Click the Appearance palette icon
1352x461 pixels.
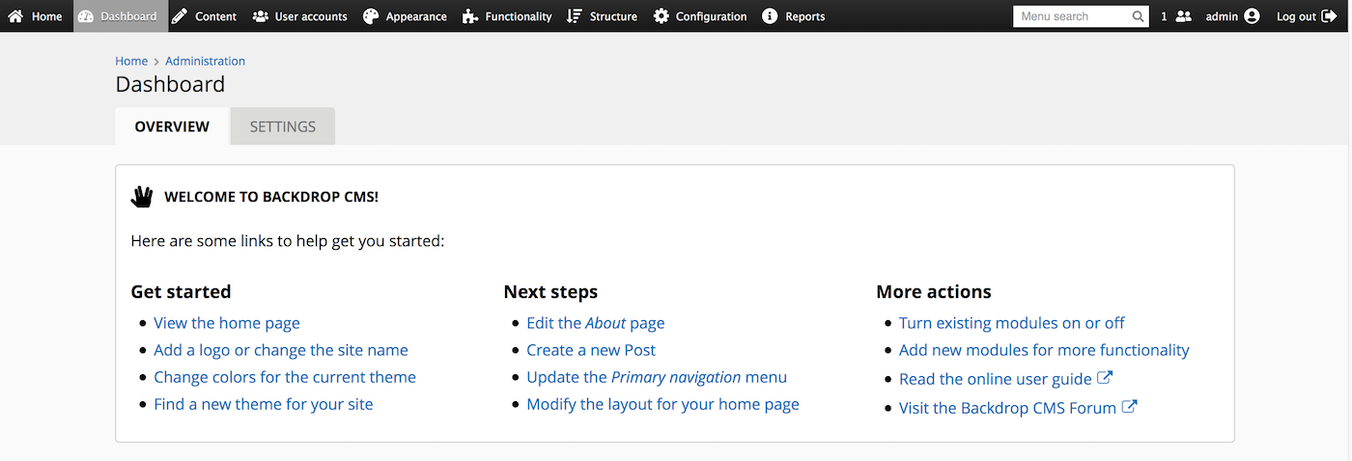tap(371, 16)
